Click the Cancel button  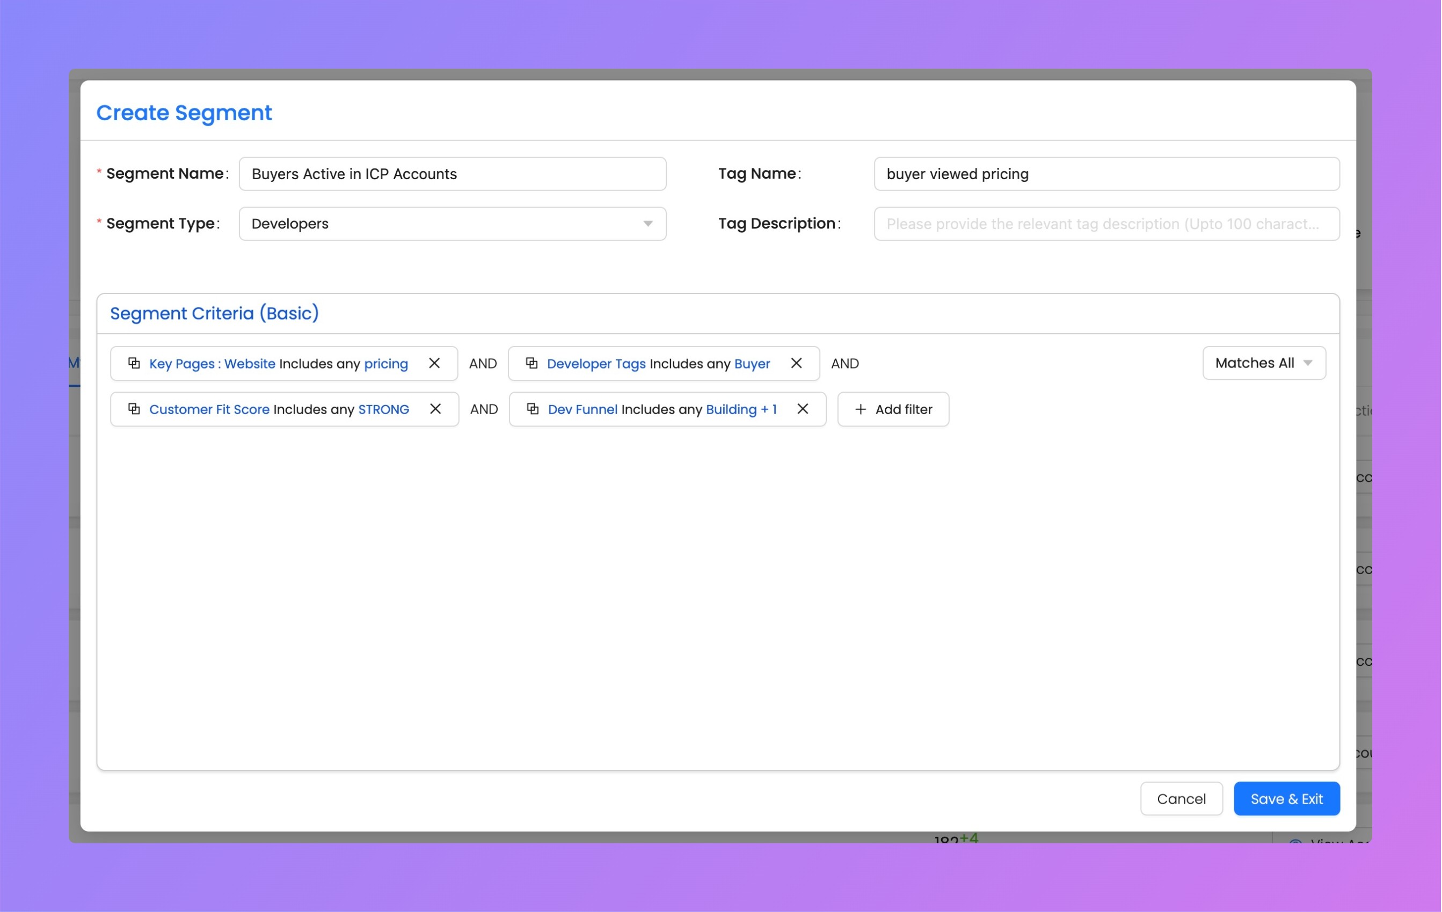point(1181,798)
